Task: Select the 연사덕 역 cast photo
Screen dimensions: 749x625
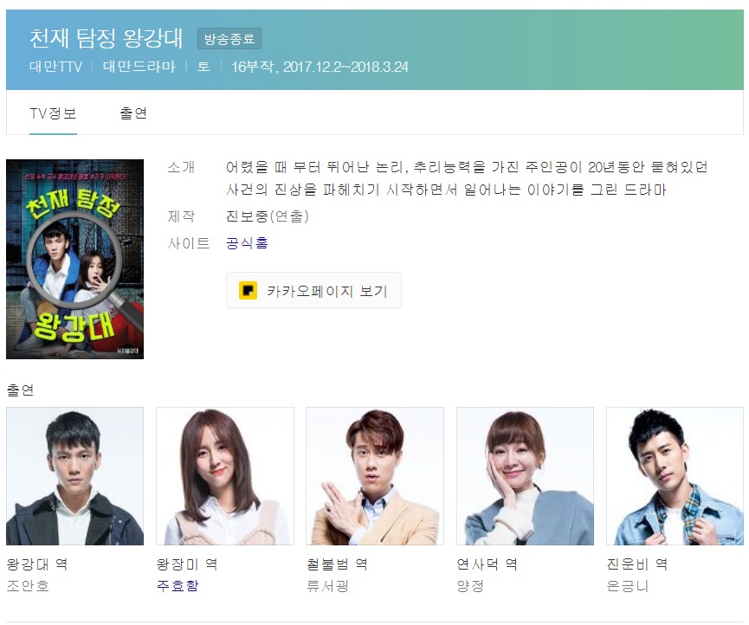Action: point(525,476)
